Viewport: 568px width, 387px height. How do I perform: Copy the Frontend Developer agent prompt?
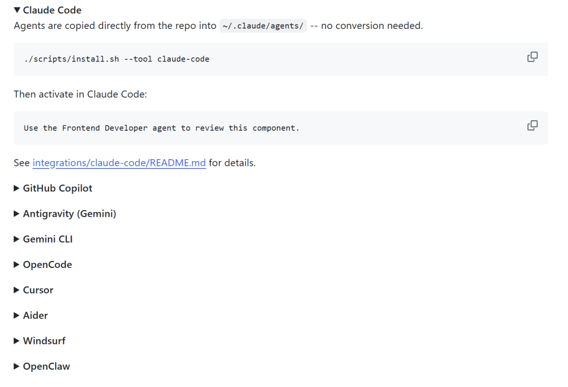(x=532, y=125)
